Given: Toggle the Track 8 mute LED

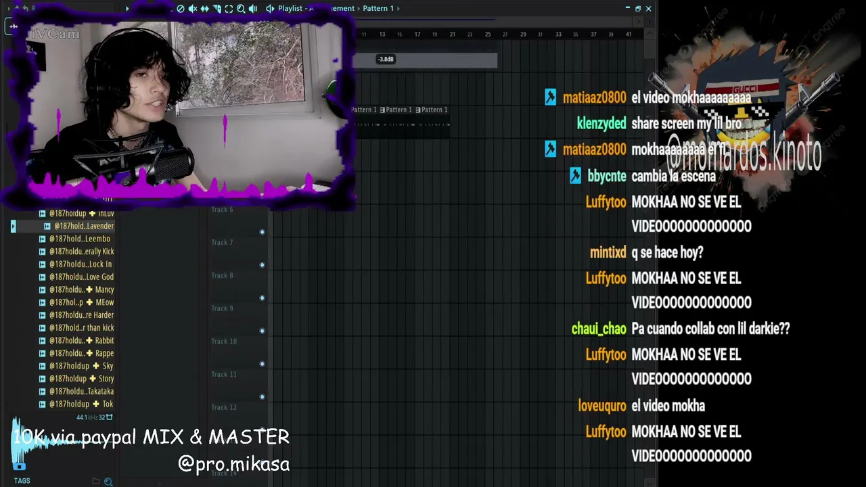Looking at the screenshot, I should tap(262, 298).
